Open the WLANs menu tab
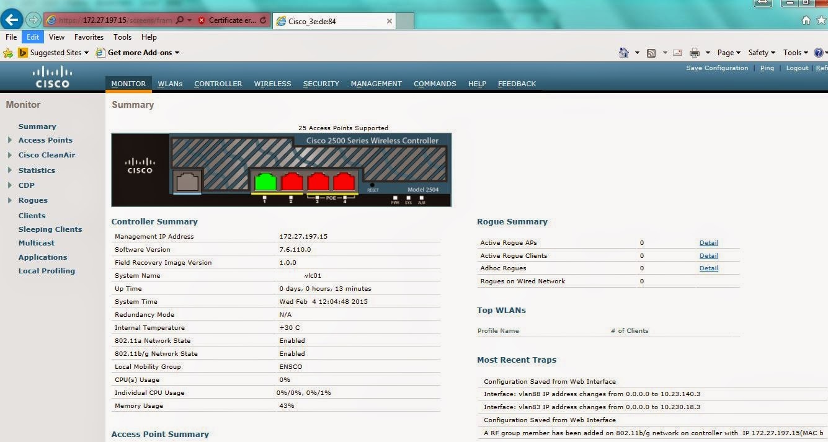This screenshot has height=442, width=828. (x=170, y=84)
